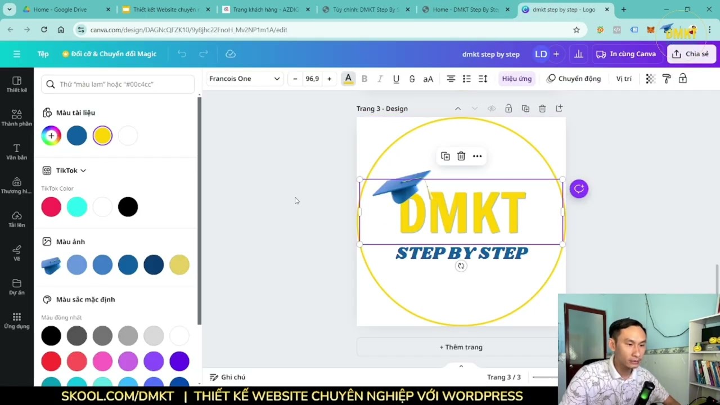Click the font size field 96,9
Image resolution: width=720 pixels, height=405 pixels.
tap(312, 79)
